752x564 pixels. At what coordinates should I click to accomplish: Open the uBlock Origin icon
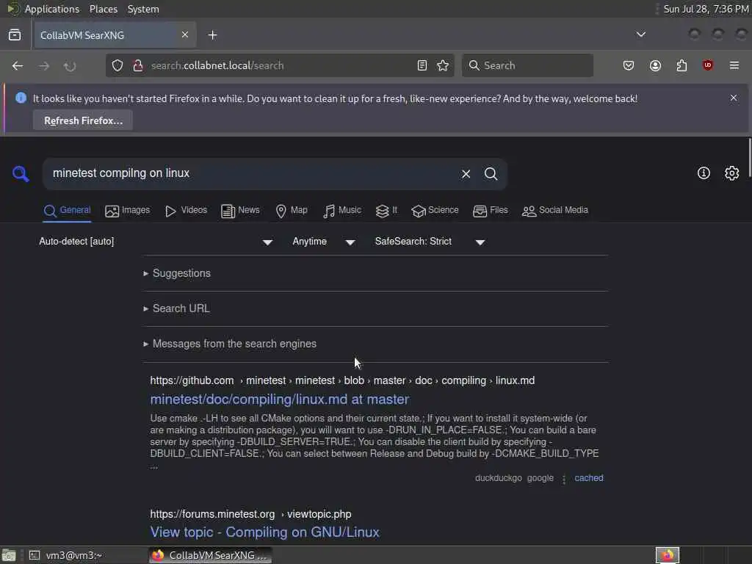tap(707, 65)
